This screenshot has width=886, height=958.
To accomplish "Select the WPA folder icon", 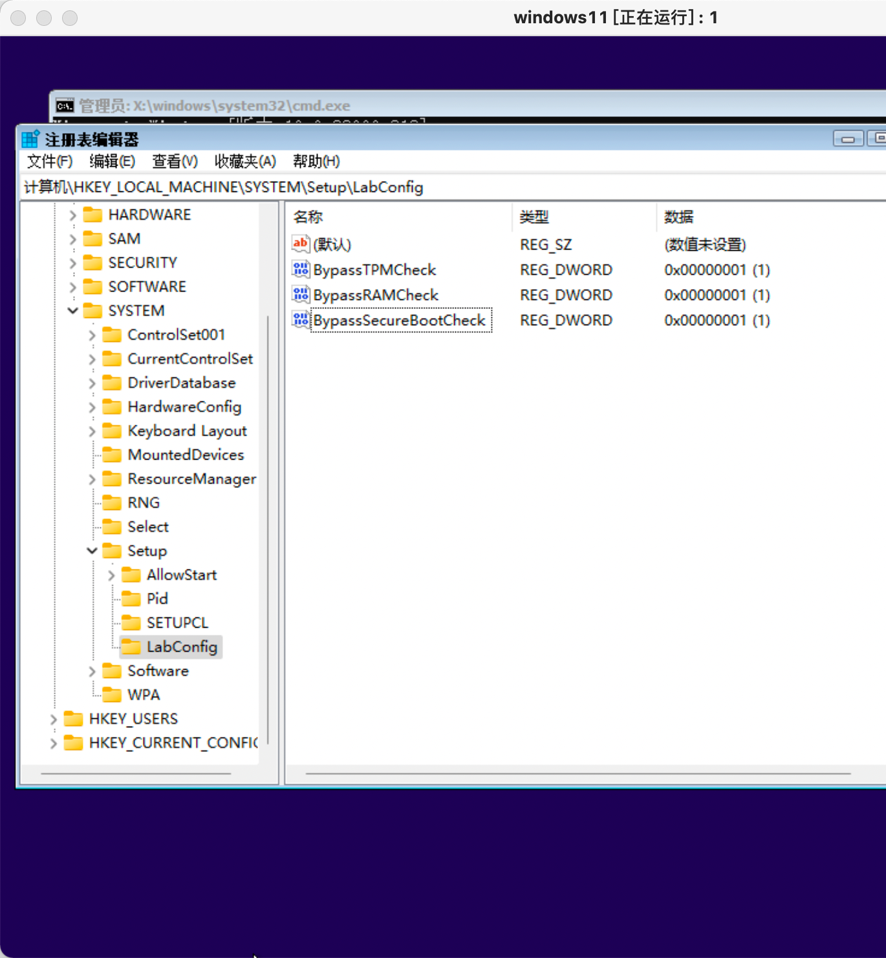I will point(112,694).
